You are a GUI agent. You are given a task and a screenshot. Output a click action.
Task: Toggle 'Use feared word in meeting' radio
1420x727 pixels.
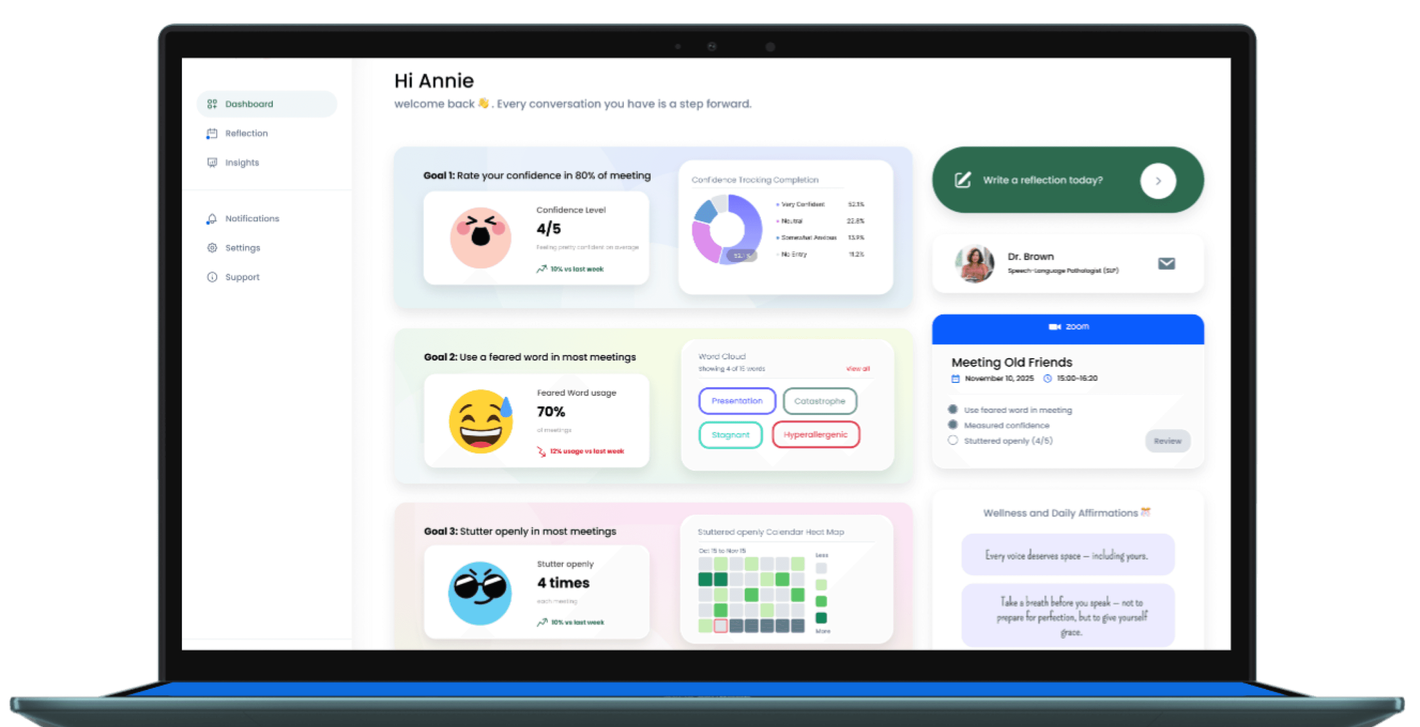(952, 410)
